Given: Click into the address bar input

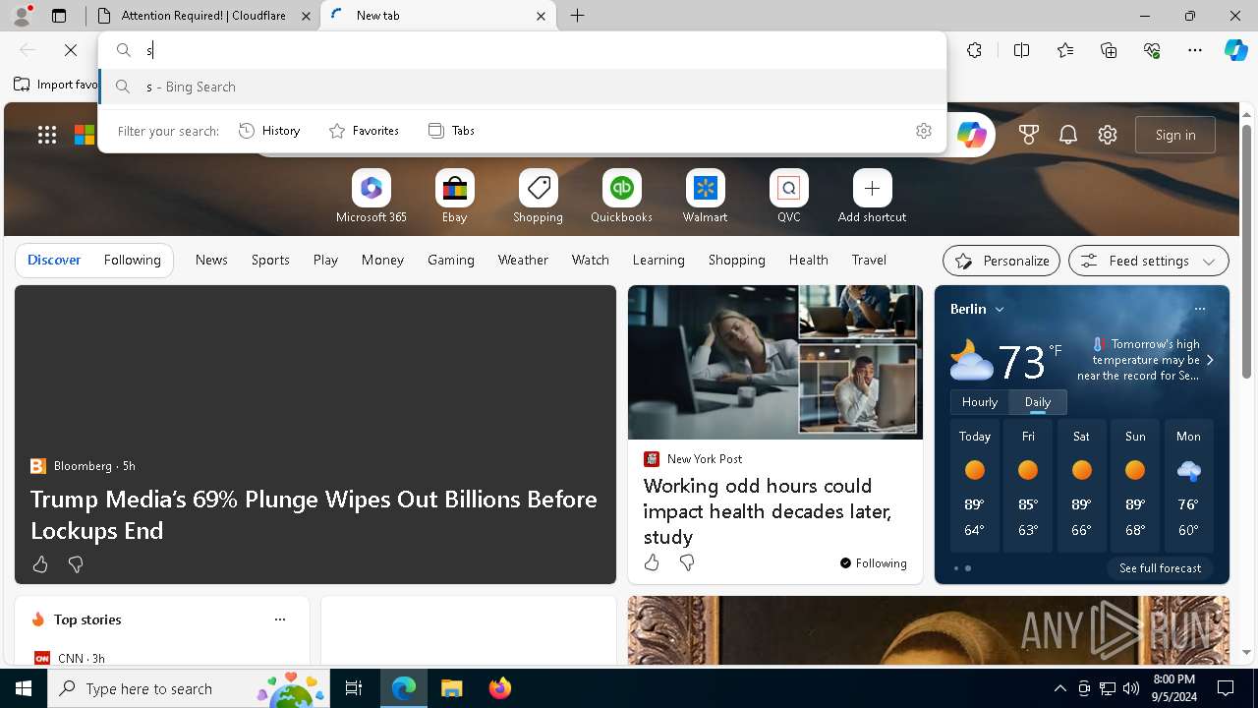Looking at the screenshot, I should coord(541,50).
